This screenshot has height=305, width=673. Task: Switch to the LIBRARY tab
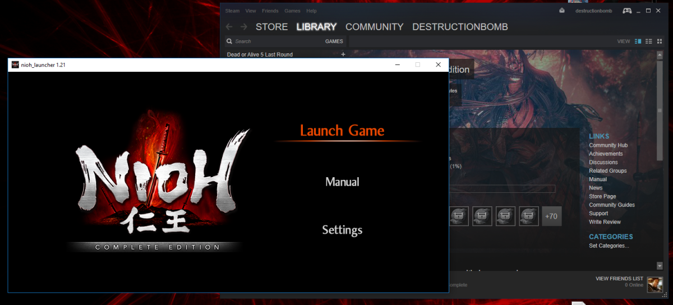pos(316,27)
